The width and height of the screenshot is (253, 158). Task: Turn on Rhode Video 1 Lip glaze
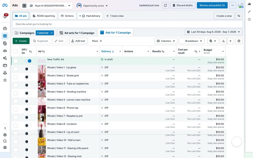[28, 69]
